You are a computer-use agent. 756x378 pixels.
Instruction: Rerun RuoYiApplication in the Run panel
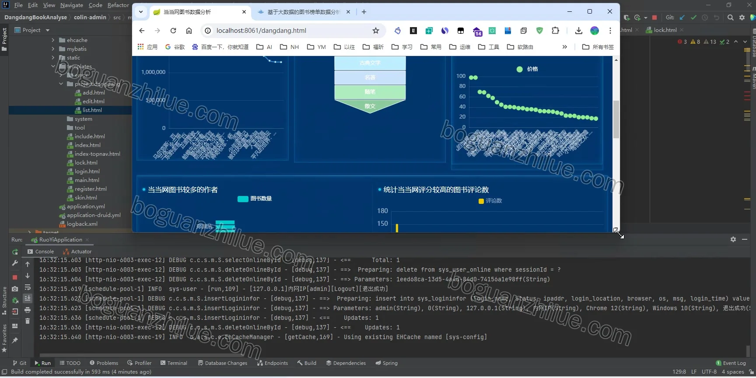tap(15, 252)
